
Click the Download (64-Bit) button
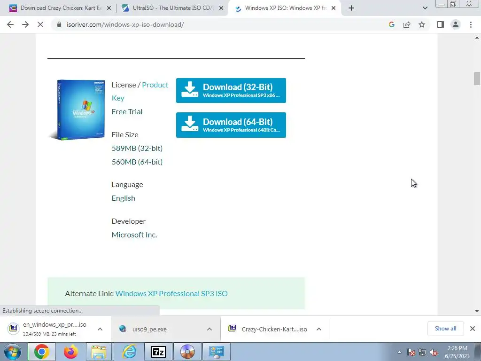point(231,125)
